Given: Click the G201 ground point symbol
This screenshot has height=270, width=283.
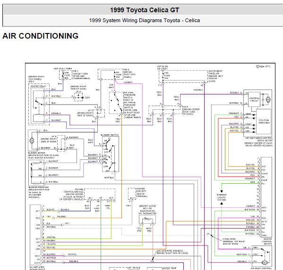Looking at the screenshot, I should click(x=83, y=98).
